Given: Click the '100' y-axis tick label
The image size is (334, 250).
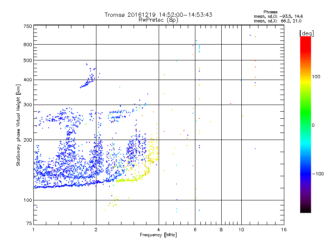Looking at the screenshot, I should point(28,200).
